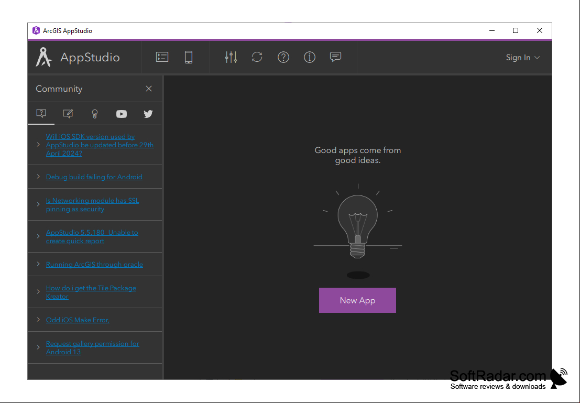Viewport: 580px width, 403px height.
Task: Switch to the YouTube videos tab
Action: [x=122, y=114]
